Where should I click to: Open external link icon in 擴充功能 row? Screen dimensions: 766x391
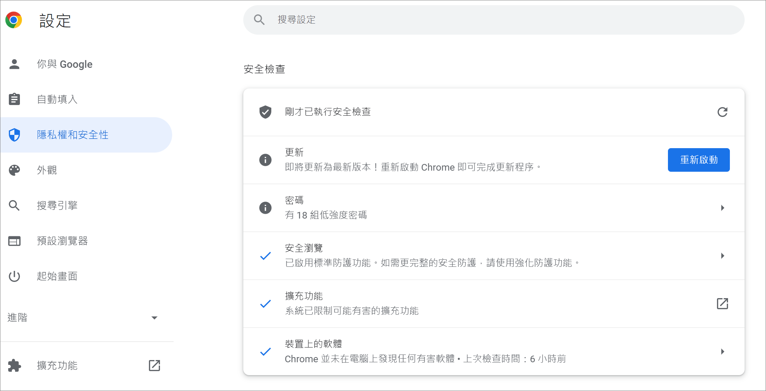[x=722, y=304]
